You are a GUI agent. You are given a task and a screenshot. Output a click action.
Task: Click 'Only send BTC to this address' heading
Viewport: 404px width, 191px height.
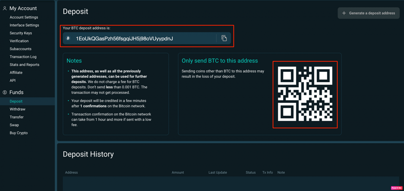(220, 61)
